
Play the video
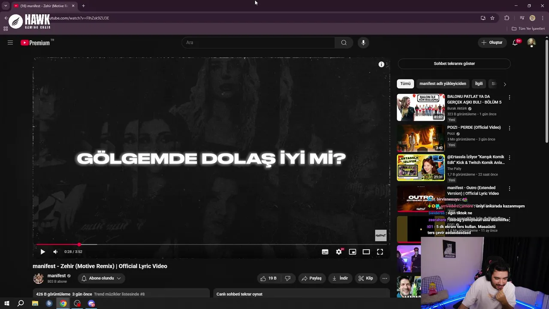pyautogui.click(x=42, y=252)
